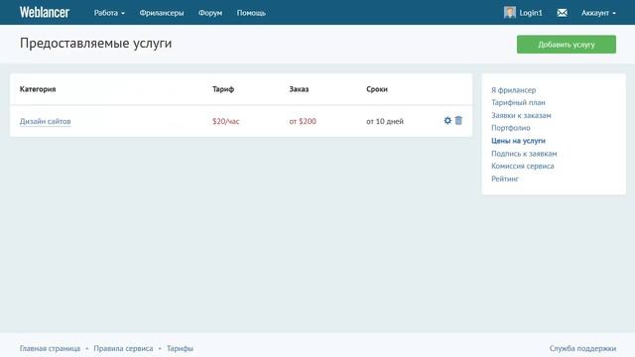Open Комиссия сервиса sidebar link
Viewport: 635px width, 357px height.
[x=523, y=166]
